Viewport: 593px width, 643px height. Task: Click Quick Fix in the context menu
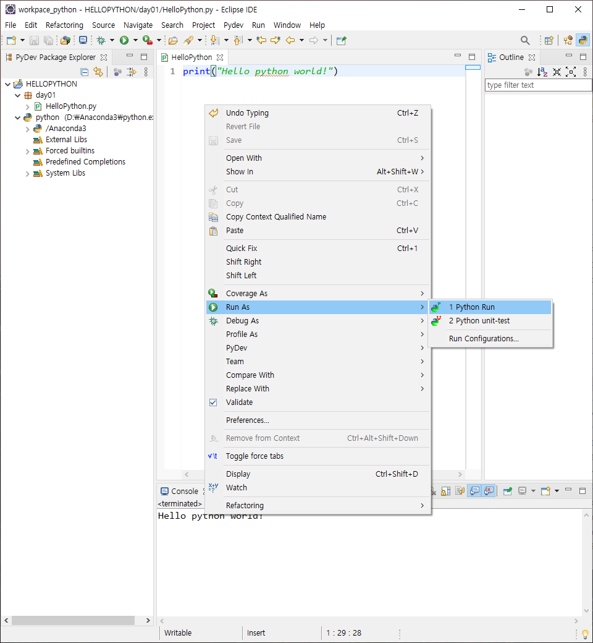point(318,248)
